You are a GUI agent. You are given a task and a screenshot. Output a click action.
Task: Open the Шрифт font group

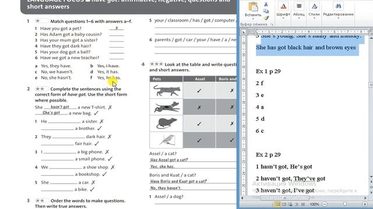point(283,10)
